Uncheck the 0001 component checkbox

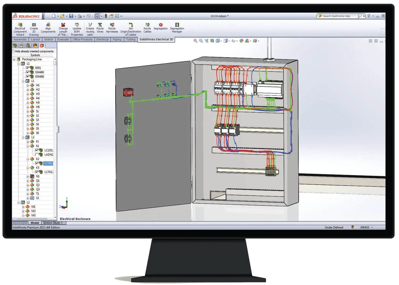[27, 68]
